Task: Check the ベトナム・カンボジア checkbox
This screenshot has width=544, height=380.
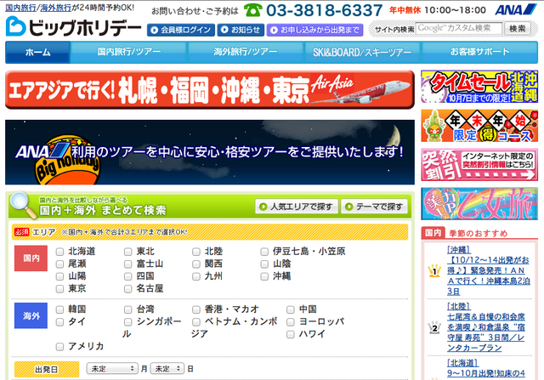Action: [196, 322]
